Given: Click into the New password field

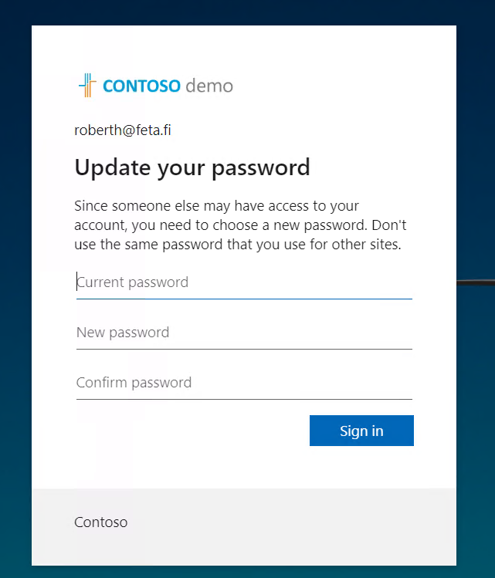Looking at the screenshot, I should click(x=244, y=333).
